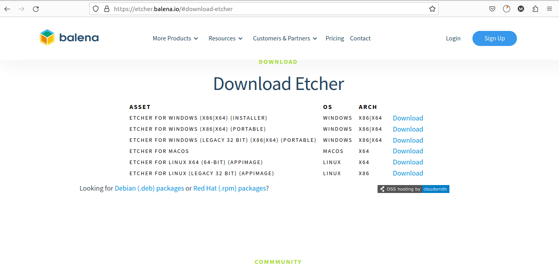559x275 pixels.
Task: Open the Pocket save icon
Action: [x=492, y=9]
